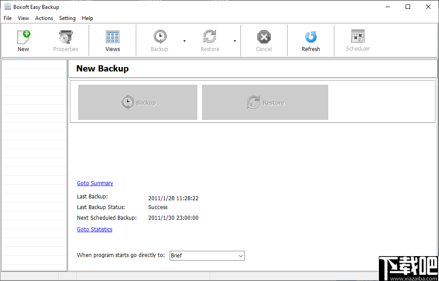
Task: Expand the Backup dropdown arrow
Action: [184, 40]
